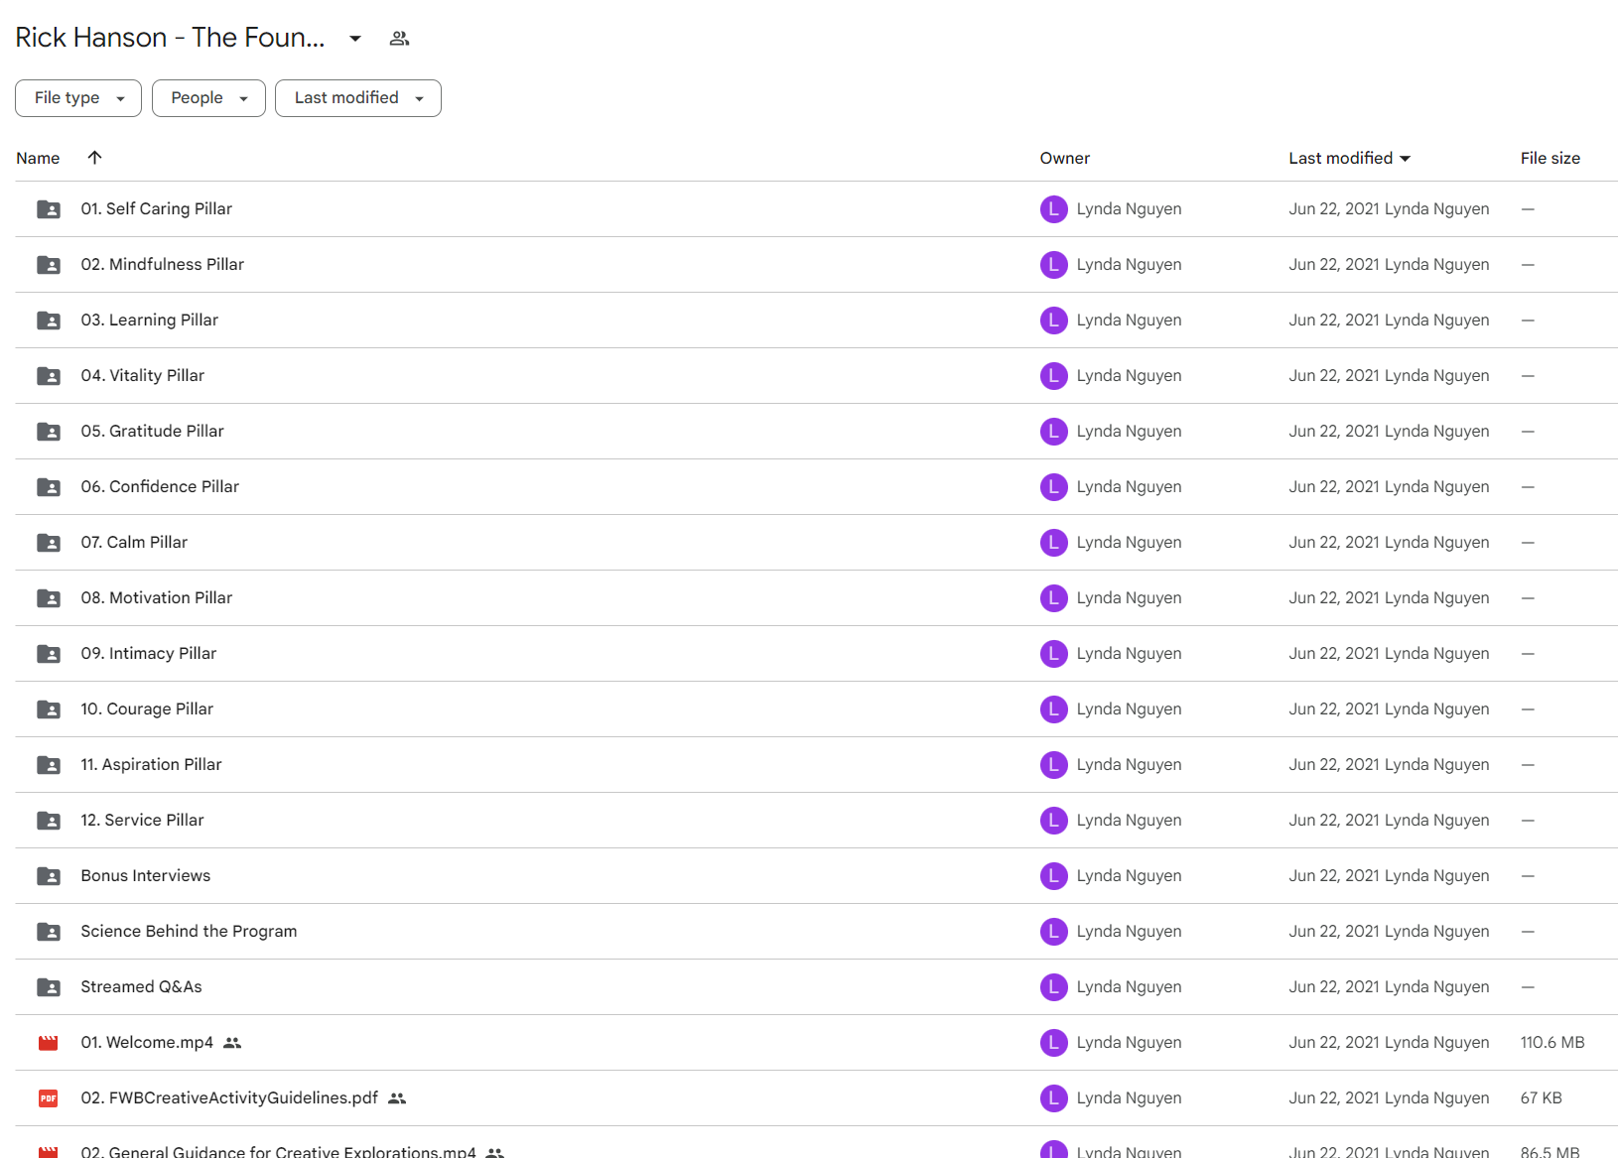Click the Streamed Q&As folder icon
This screenshot has height=1158, width=1618.
(49, 987)
